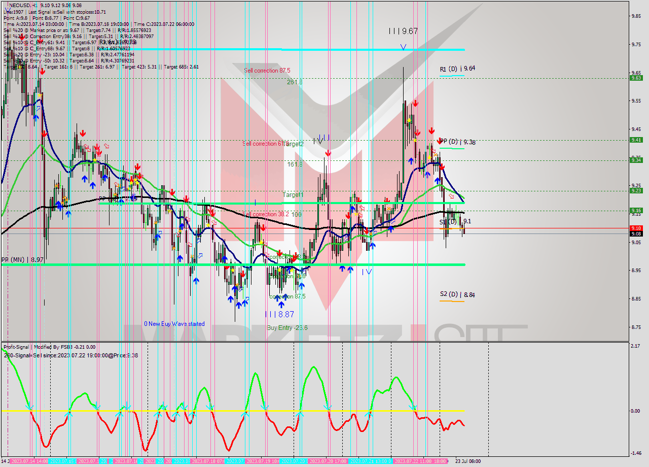The height and width of the screenshot is (467, 649).
Task: Click the 'Target1' label
Action: (x=293, y=195)
